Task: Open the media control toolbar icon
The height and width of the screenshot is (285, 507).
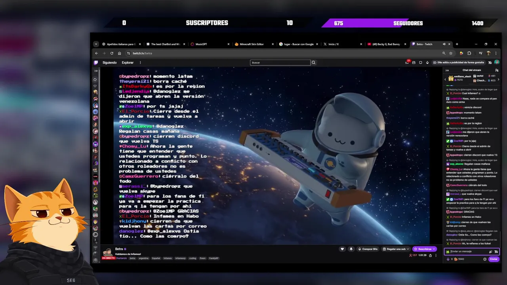Action: [480, 53]
